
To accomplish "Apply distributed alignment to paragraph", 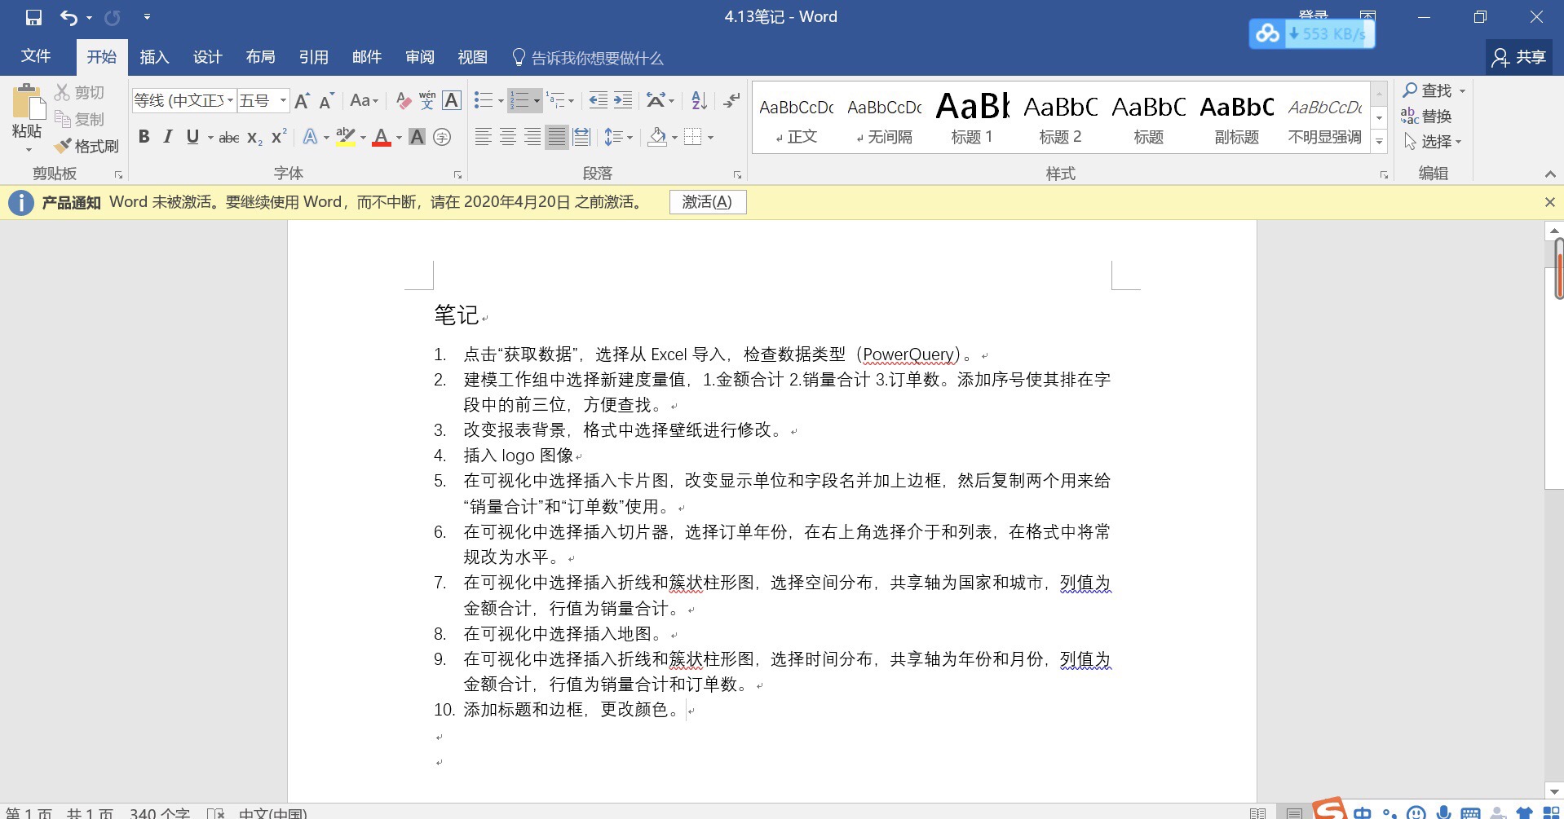I will (x=581, y=138).
